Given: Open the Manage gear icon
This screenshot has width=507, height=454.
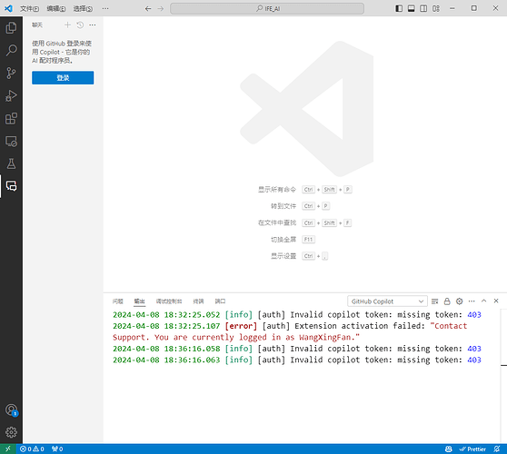Looking at the screenshot, I should coord(11,432).
